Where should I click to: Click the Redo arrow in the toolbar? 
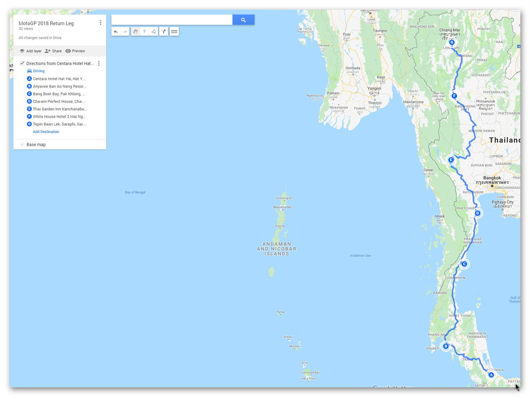tap(125, 32)
